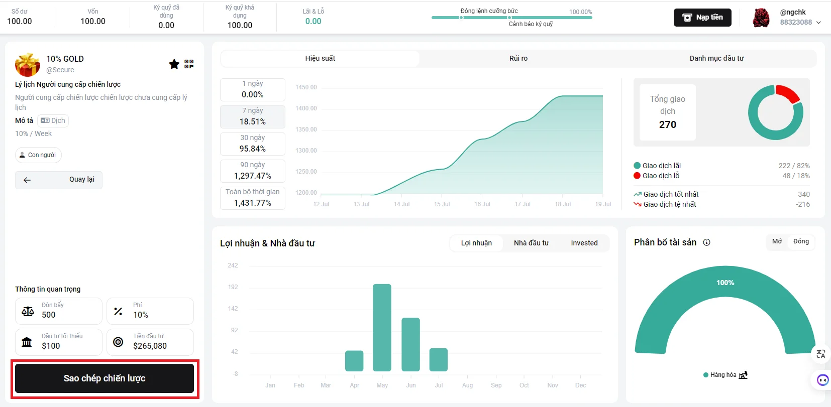Click the percent fee icon
The image size is (831, 407).
118,311
